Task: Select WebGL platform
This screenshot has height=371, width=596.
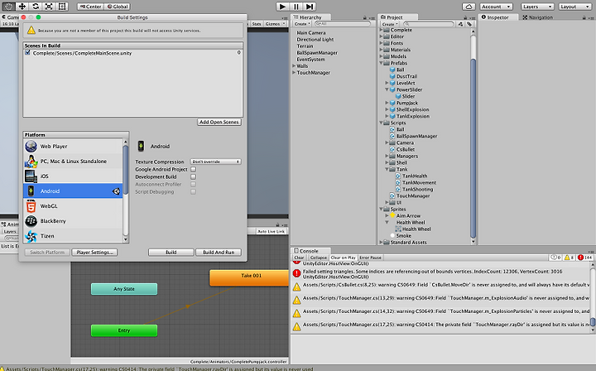Action: 73,206
